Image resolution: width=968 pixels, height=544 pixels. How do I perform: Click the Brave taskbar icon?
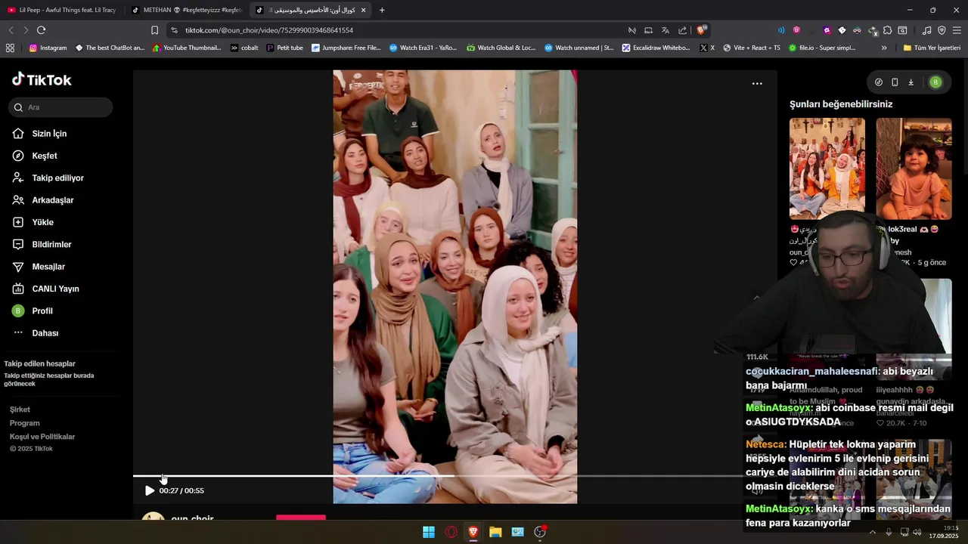coord(473,532)
